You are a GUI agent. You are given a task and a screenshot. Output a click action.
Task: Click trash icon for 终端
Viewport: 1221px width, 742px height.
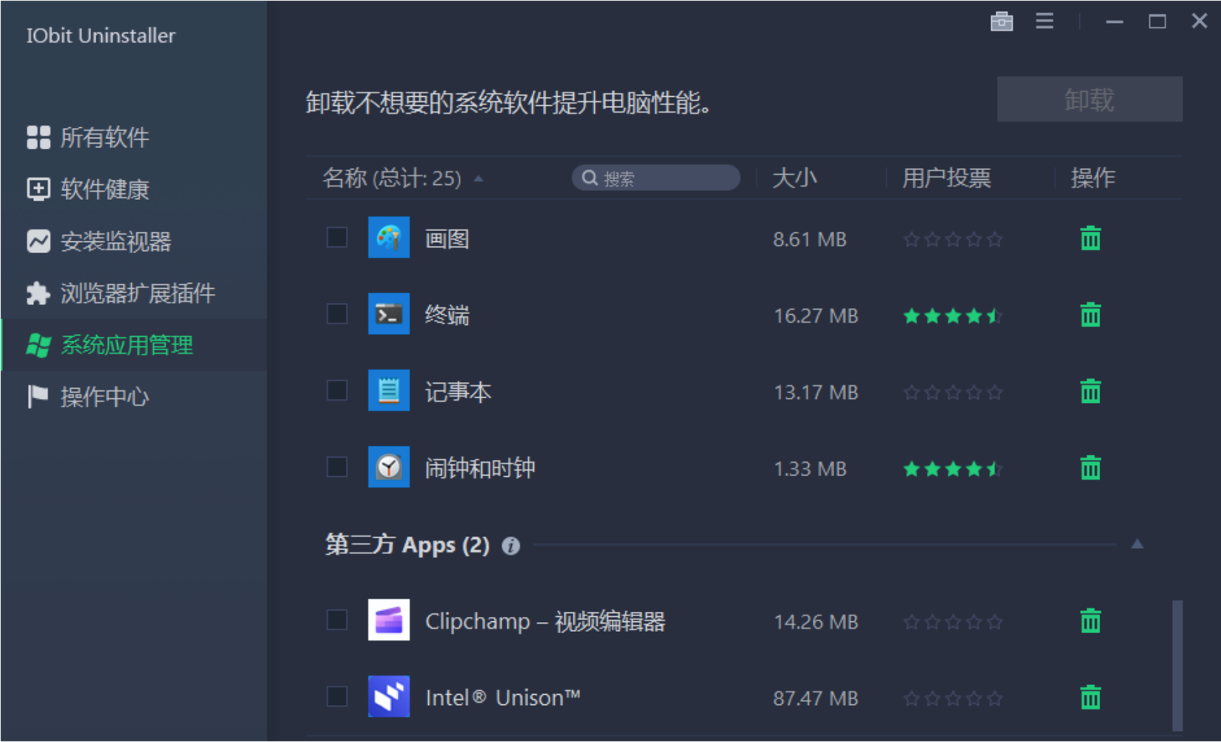point(1090,315)
